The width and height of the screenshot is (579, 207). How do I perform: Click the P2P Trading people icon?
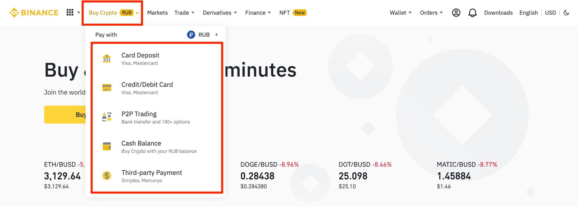(x=107, y=117)
